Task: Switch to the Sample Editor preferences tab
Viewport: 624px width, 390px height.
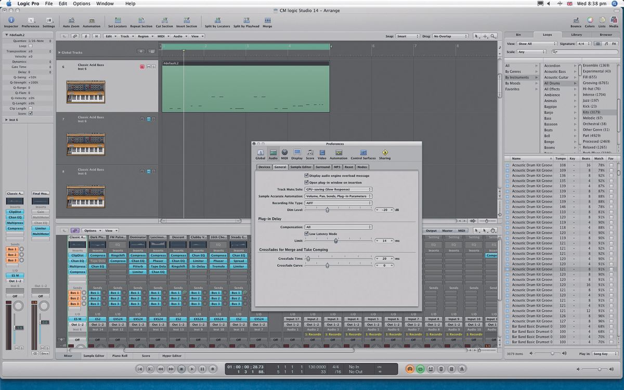Action: 301,167
